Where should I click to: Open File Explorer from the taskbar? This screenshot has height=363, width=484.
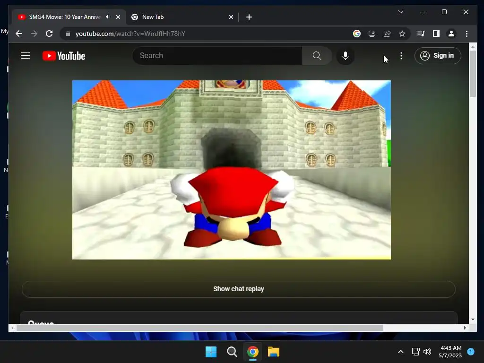[x=274, y=352]
